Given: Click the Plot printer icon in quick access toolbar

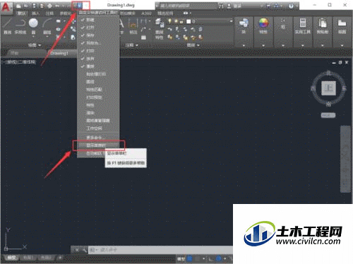Looking at the screenshot, I should pos(49,6).
